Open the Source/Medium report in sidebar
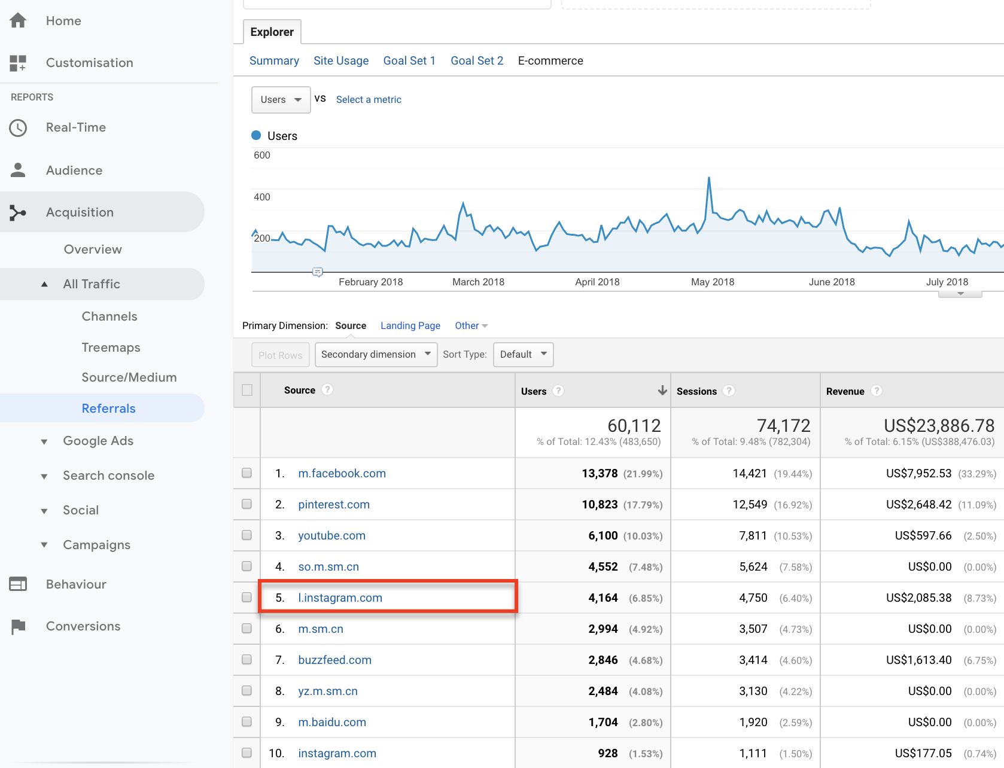The width and height of the screenshot is (1004, 768). pyautogui.click(x=129, y=377)
